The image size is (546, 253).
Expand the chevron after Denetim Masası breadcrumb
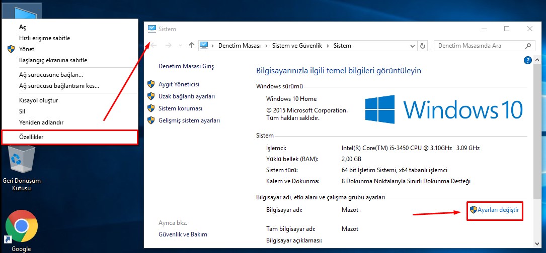pyautogui.click(x=266, y=46)
